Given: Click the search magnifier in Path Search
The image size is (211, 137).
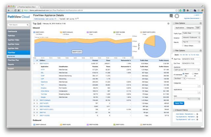Looking at the screenshot, I should tap(28, 25).
